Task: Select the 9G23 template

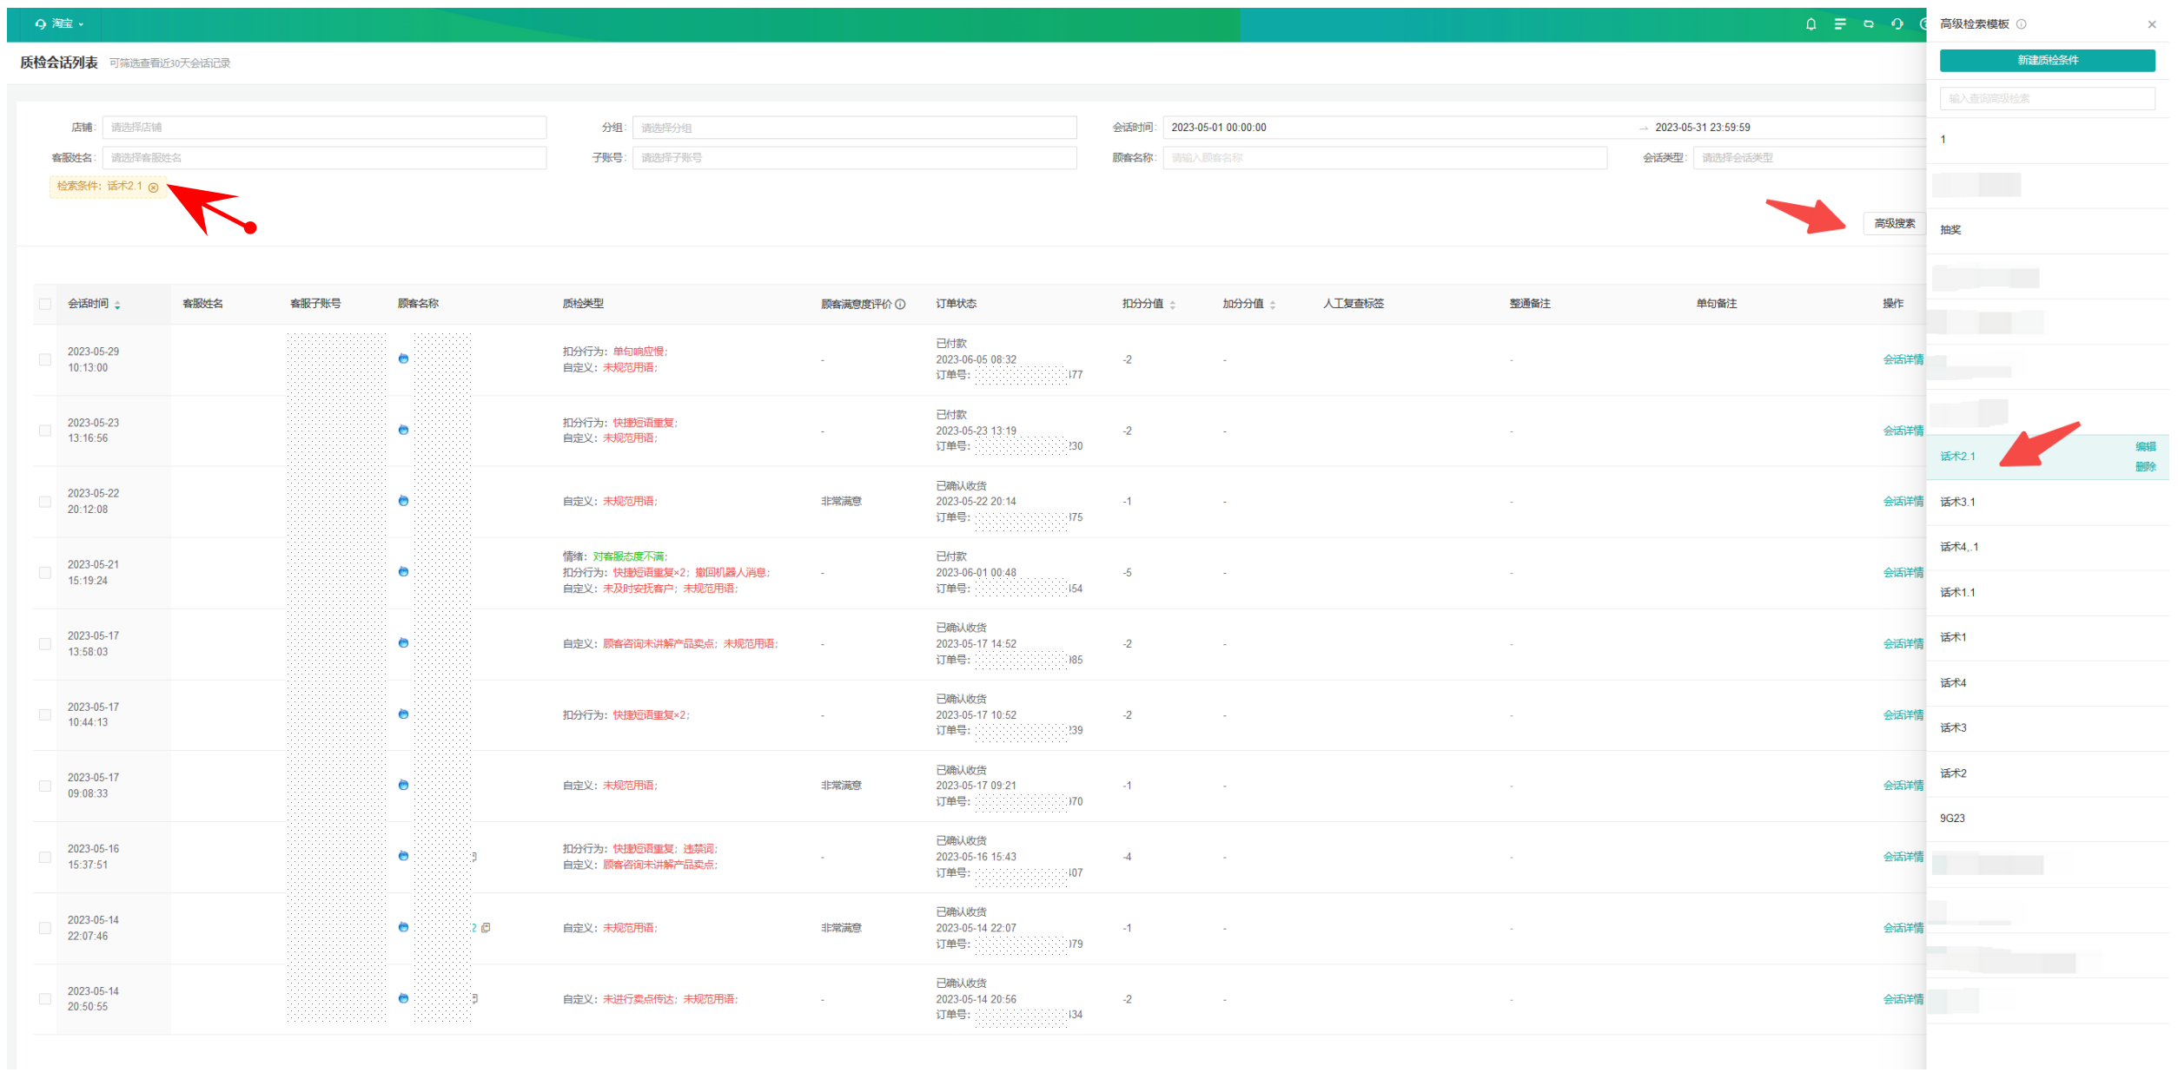Action: pyautogui.click(x=2048, y=819)
